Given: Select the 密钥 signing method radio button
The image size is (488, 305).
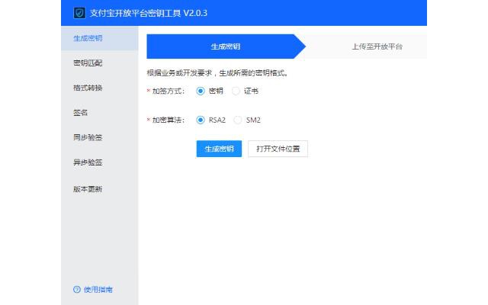Looking at the screenshot, I should pyautogui.click(x=201, y=91).
